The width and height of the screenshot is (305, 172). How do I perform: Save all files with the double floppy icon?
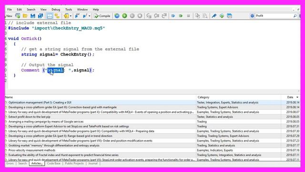[40, 16]
